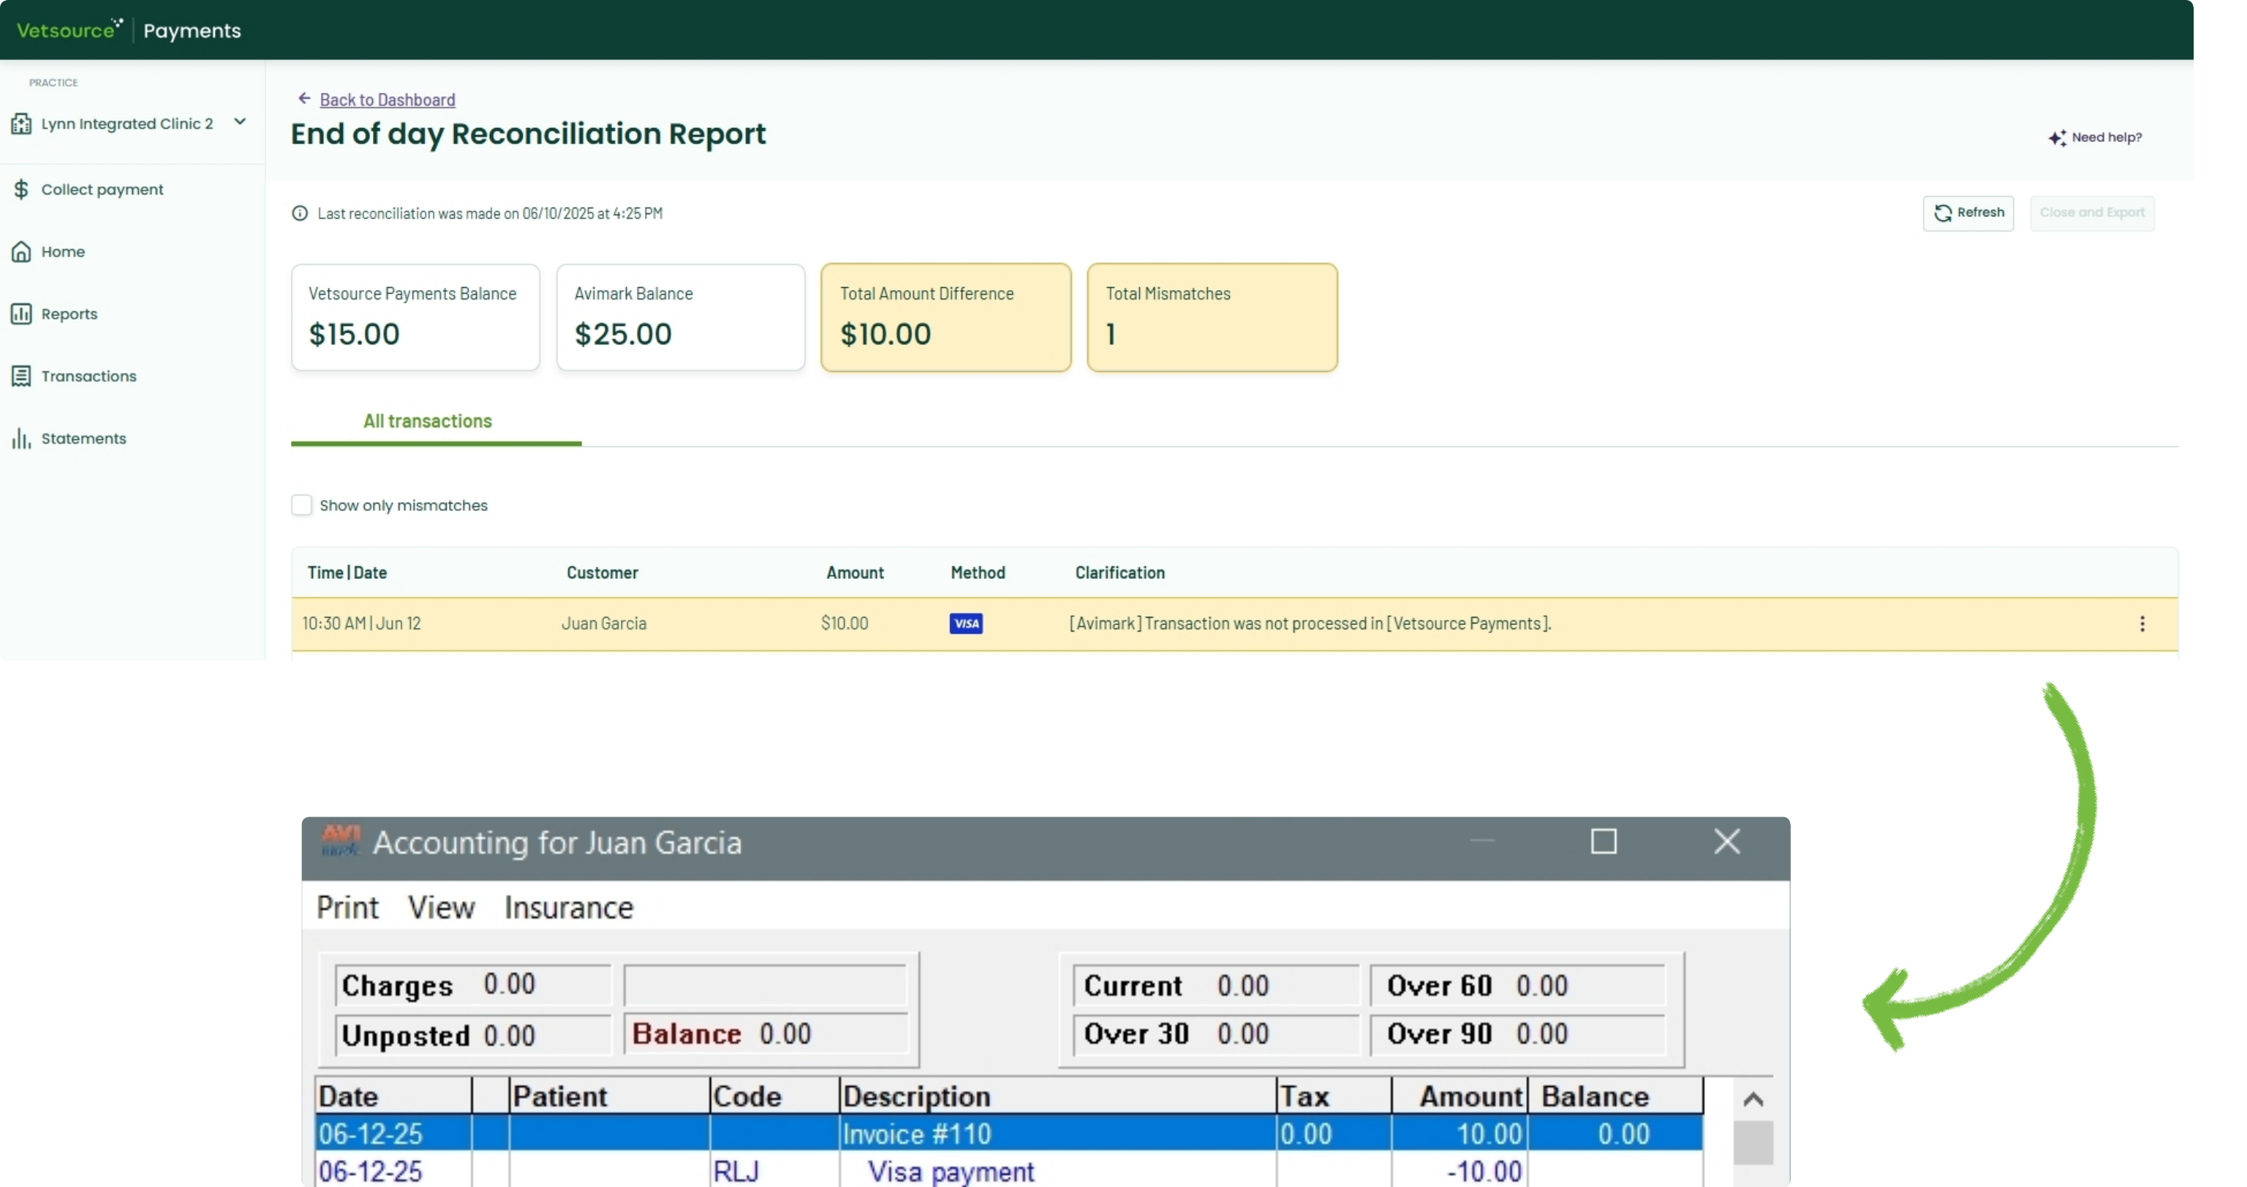Click the scrollbar thumb in Accounting list

(x=1753, y=1142)
